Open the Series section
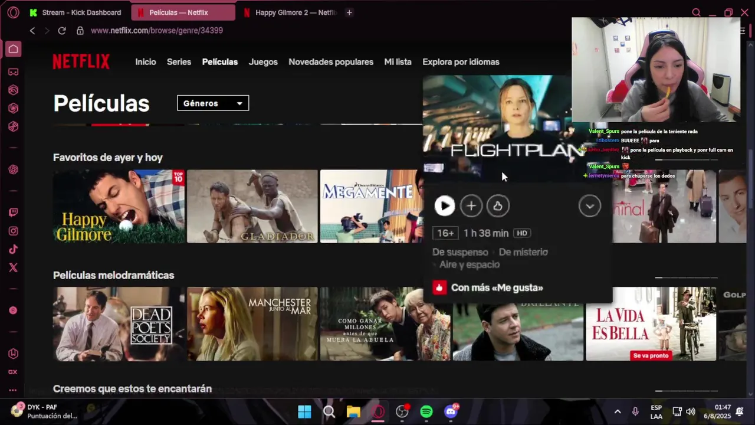This screenshot has width=755, height=425. pos(179,61)
